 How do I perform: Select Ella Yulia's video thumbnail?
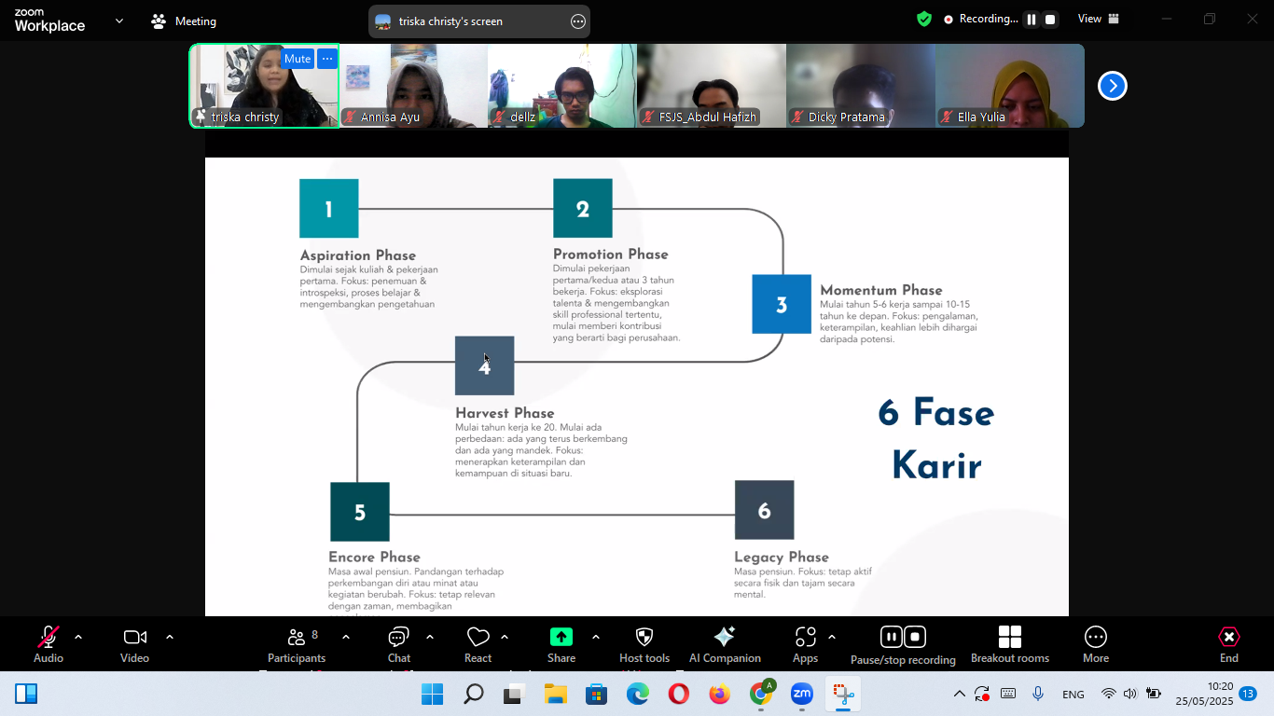point(1010,86)
